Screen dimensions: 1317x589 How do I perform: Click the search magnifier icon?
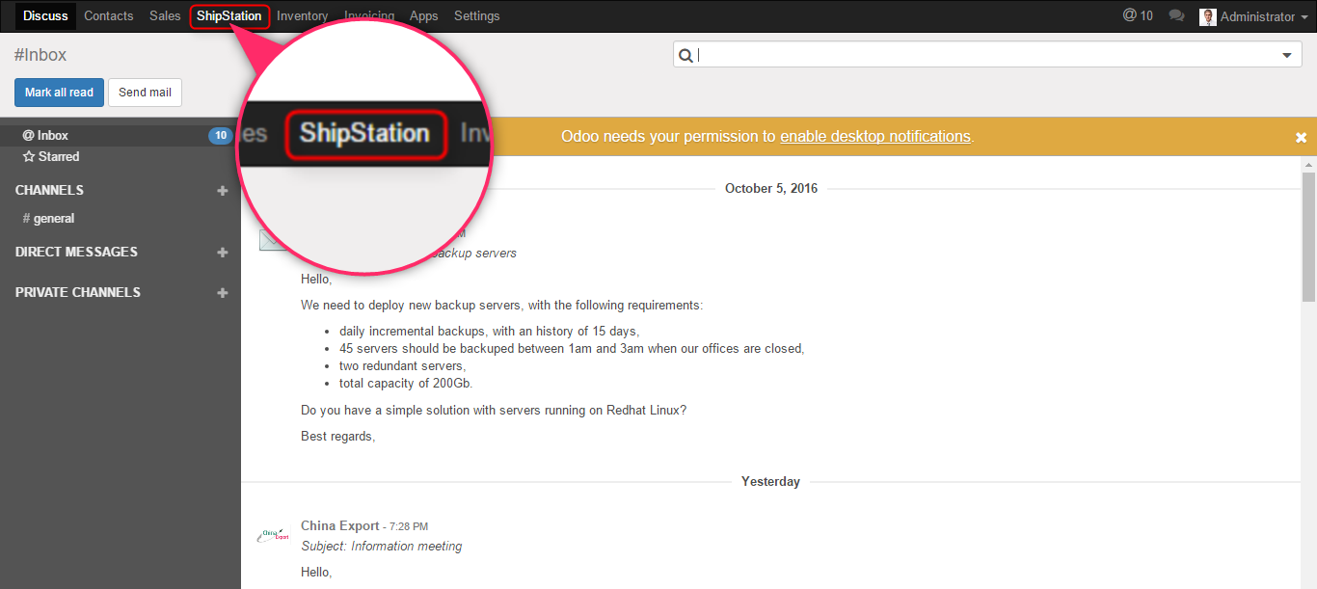point(685,56)
